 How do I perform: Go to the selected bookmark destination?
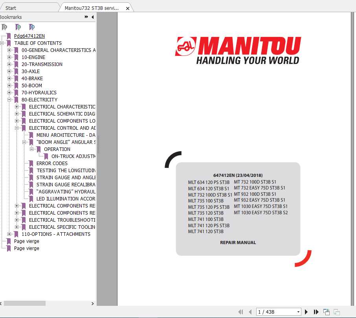click(x=32, y=27)
